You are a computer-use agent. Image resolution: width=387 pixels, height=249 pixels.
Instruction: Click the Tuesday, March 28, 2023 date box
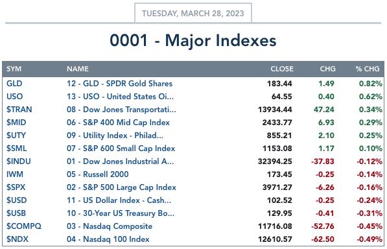(193, 13)
